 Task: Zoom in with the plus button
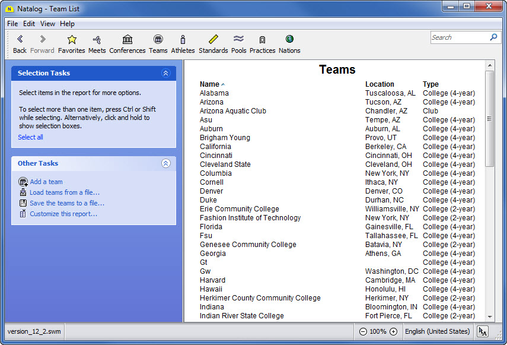[393, 331]
